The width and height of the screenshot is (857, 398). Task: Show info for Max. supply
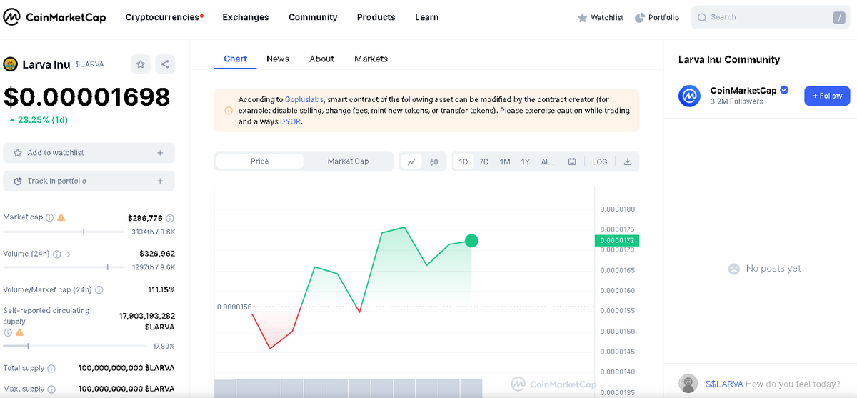tap(51, 389)
